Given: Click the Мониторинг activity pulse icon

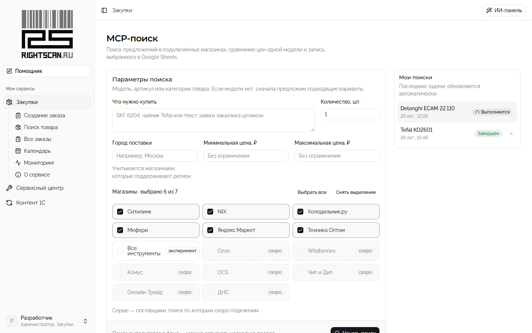Looking at the screenshot, I should [18, 163].
